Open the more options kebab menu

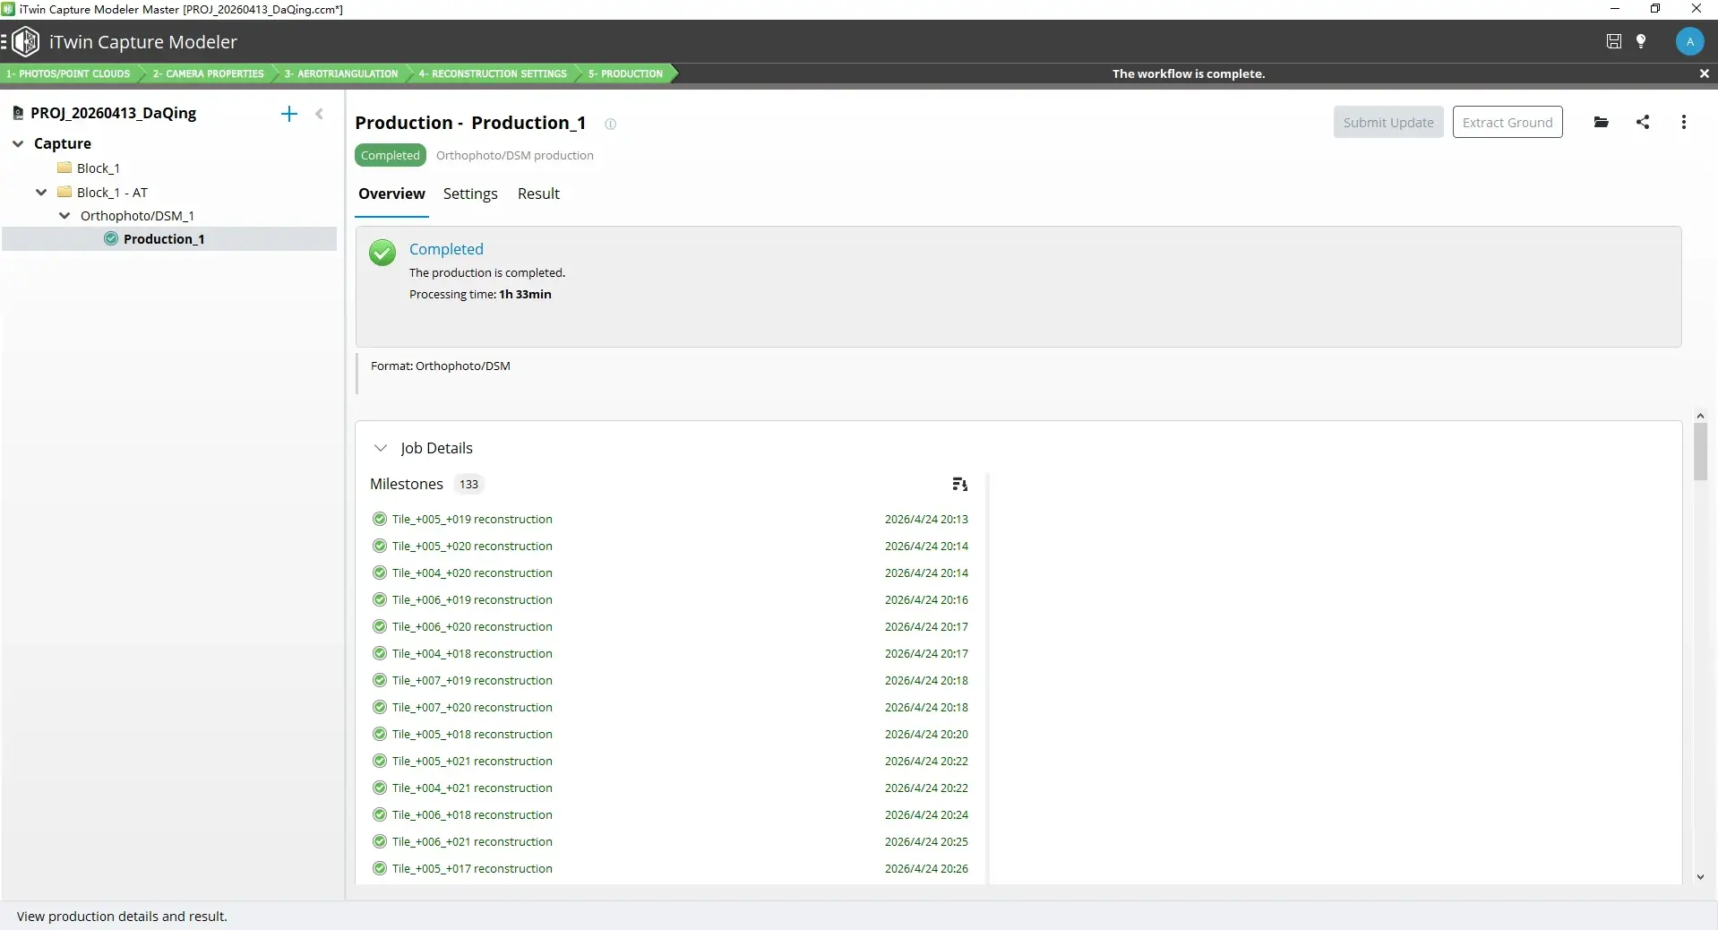(1684, 122)
